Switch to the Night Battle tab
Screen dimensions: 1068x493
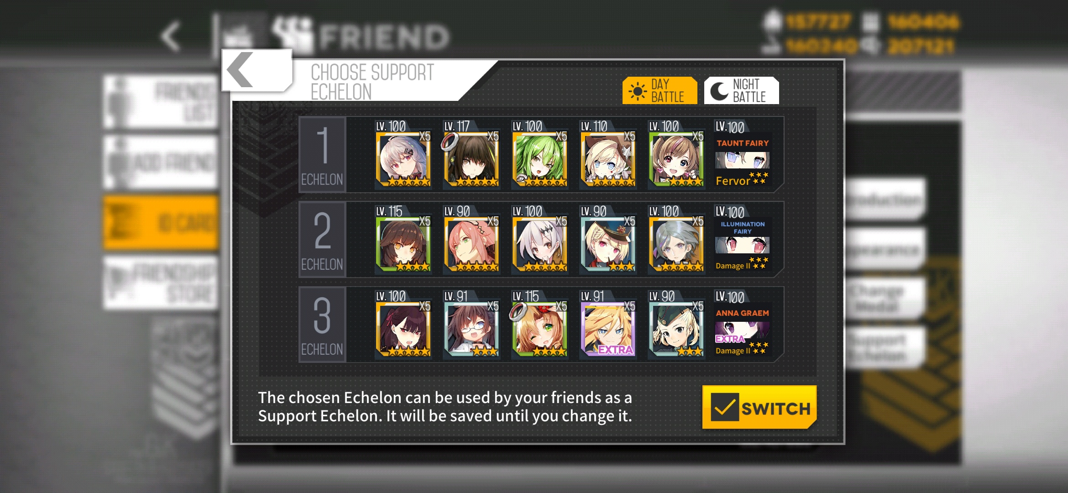coord(741,90)
